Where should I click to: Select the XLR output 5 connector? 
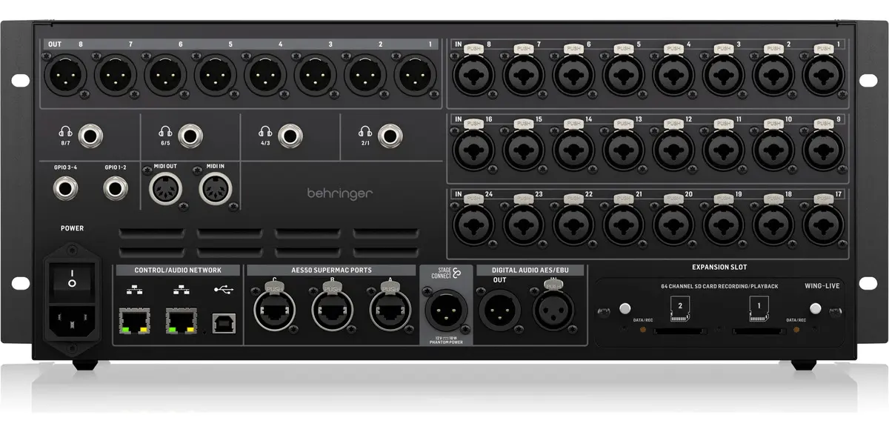point(216,76)
